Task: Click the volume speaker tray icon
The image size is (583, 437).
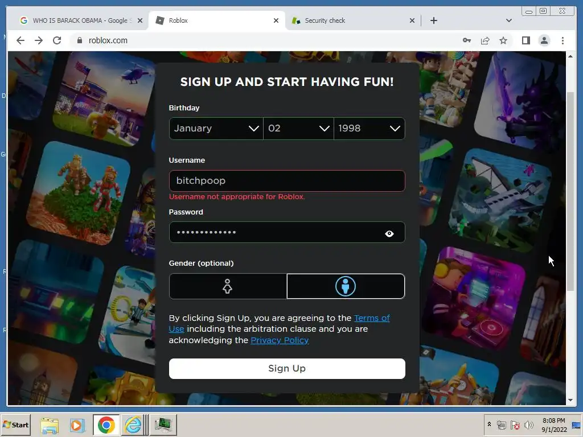Action: [x=528, y=424]
